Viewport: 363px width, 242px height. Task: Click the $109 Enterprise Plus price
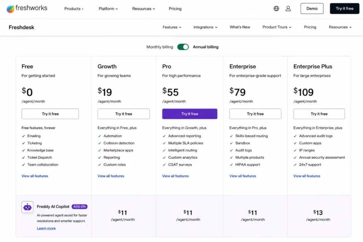click(303, 92)
